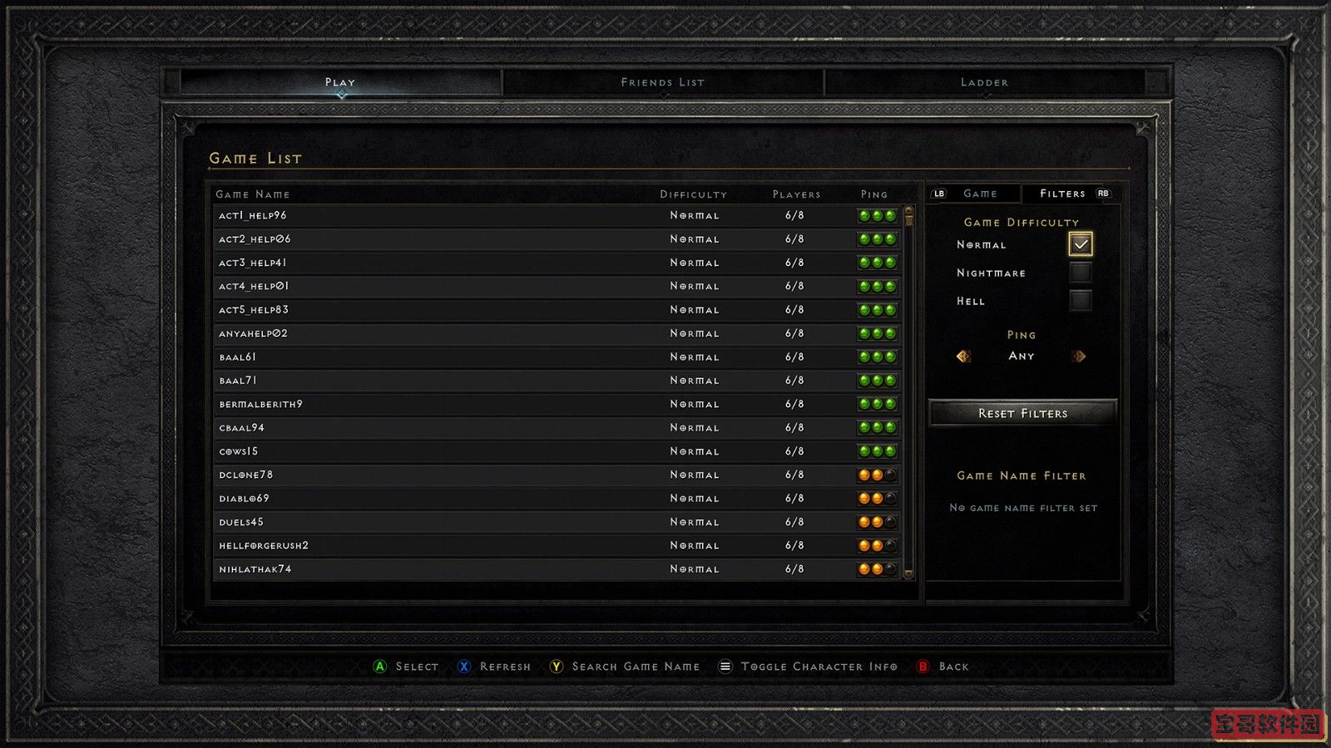The height and width of the screenshot is (748, 1331).
Task: Click ping indicator of ACT4_HELP01
Action: [x=878, y=287]
